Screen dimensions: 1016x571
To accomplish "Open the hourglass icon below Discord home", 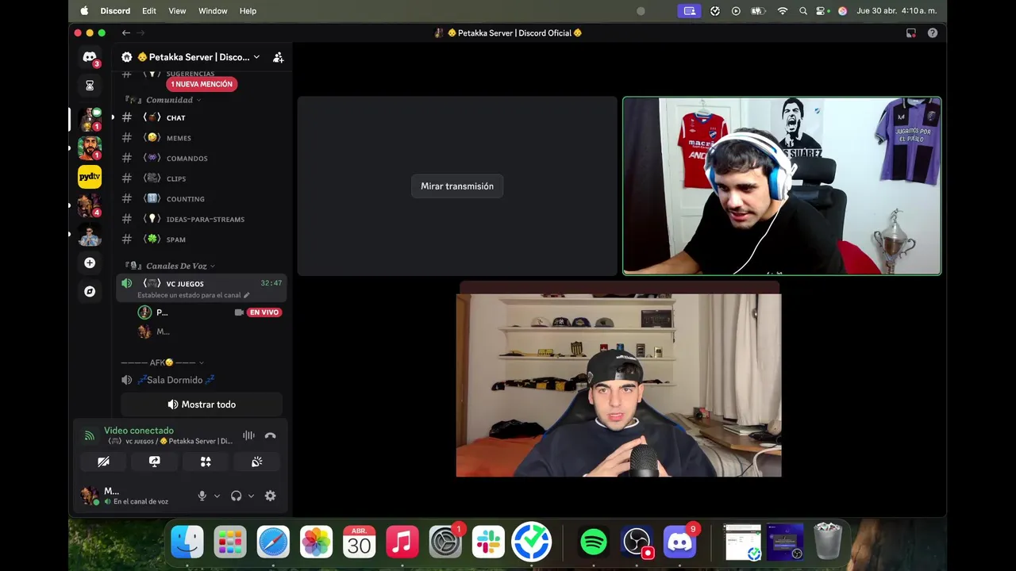I will point(90,86).
